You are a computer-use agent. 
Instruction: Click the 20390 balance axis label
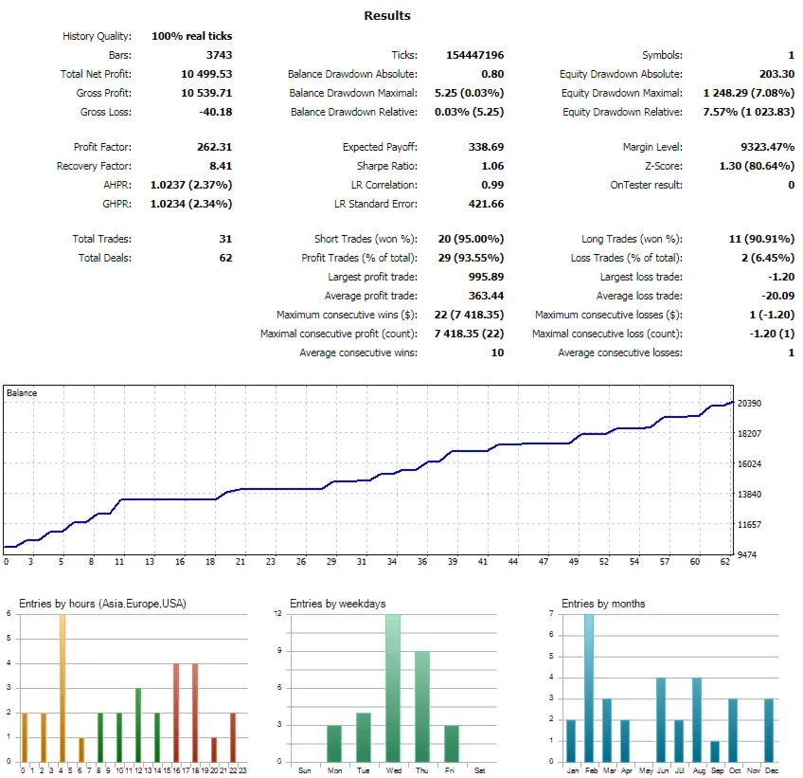click(x=749, y=404)
